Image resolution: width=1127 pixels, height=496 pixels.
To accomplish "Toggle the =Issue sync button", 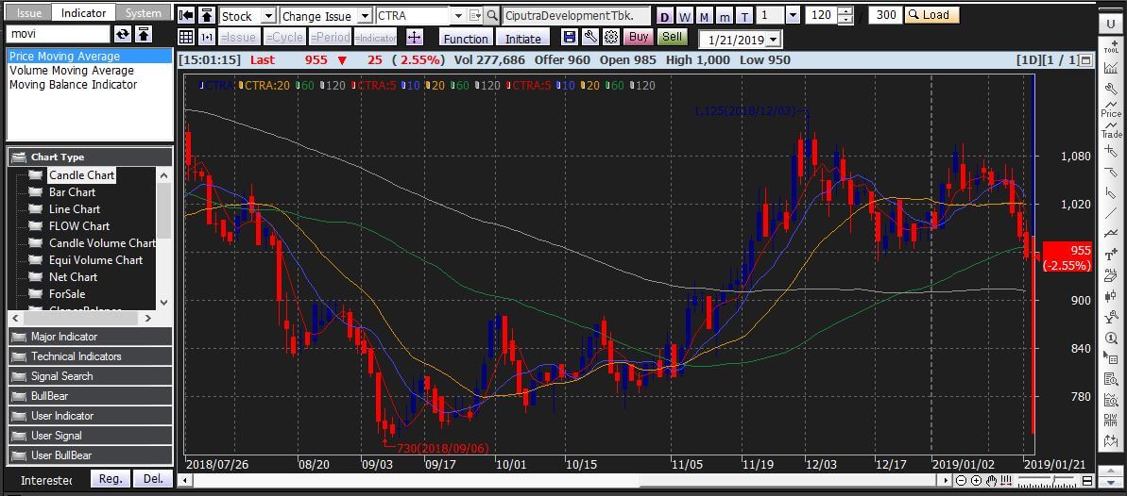I will pos(239,38).
